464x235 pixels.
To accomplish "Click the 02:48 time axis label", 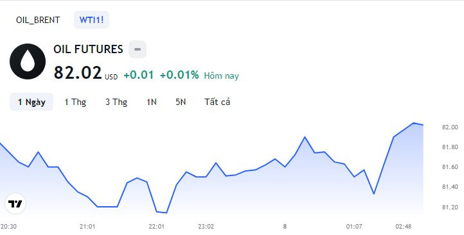I will click(404, 227).
